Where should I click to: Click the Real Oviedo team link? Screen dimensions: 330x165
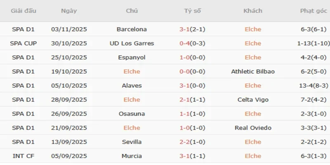click(x=253, y=127)
